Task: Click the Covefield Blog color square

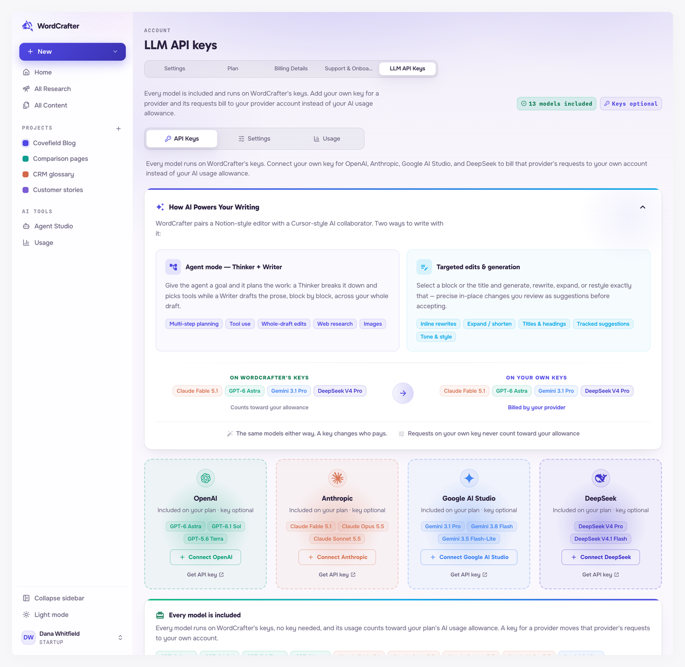Action: [x=25, y=143]
